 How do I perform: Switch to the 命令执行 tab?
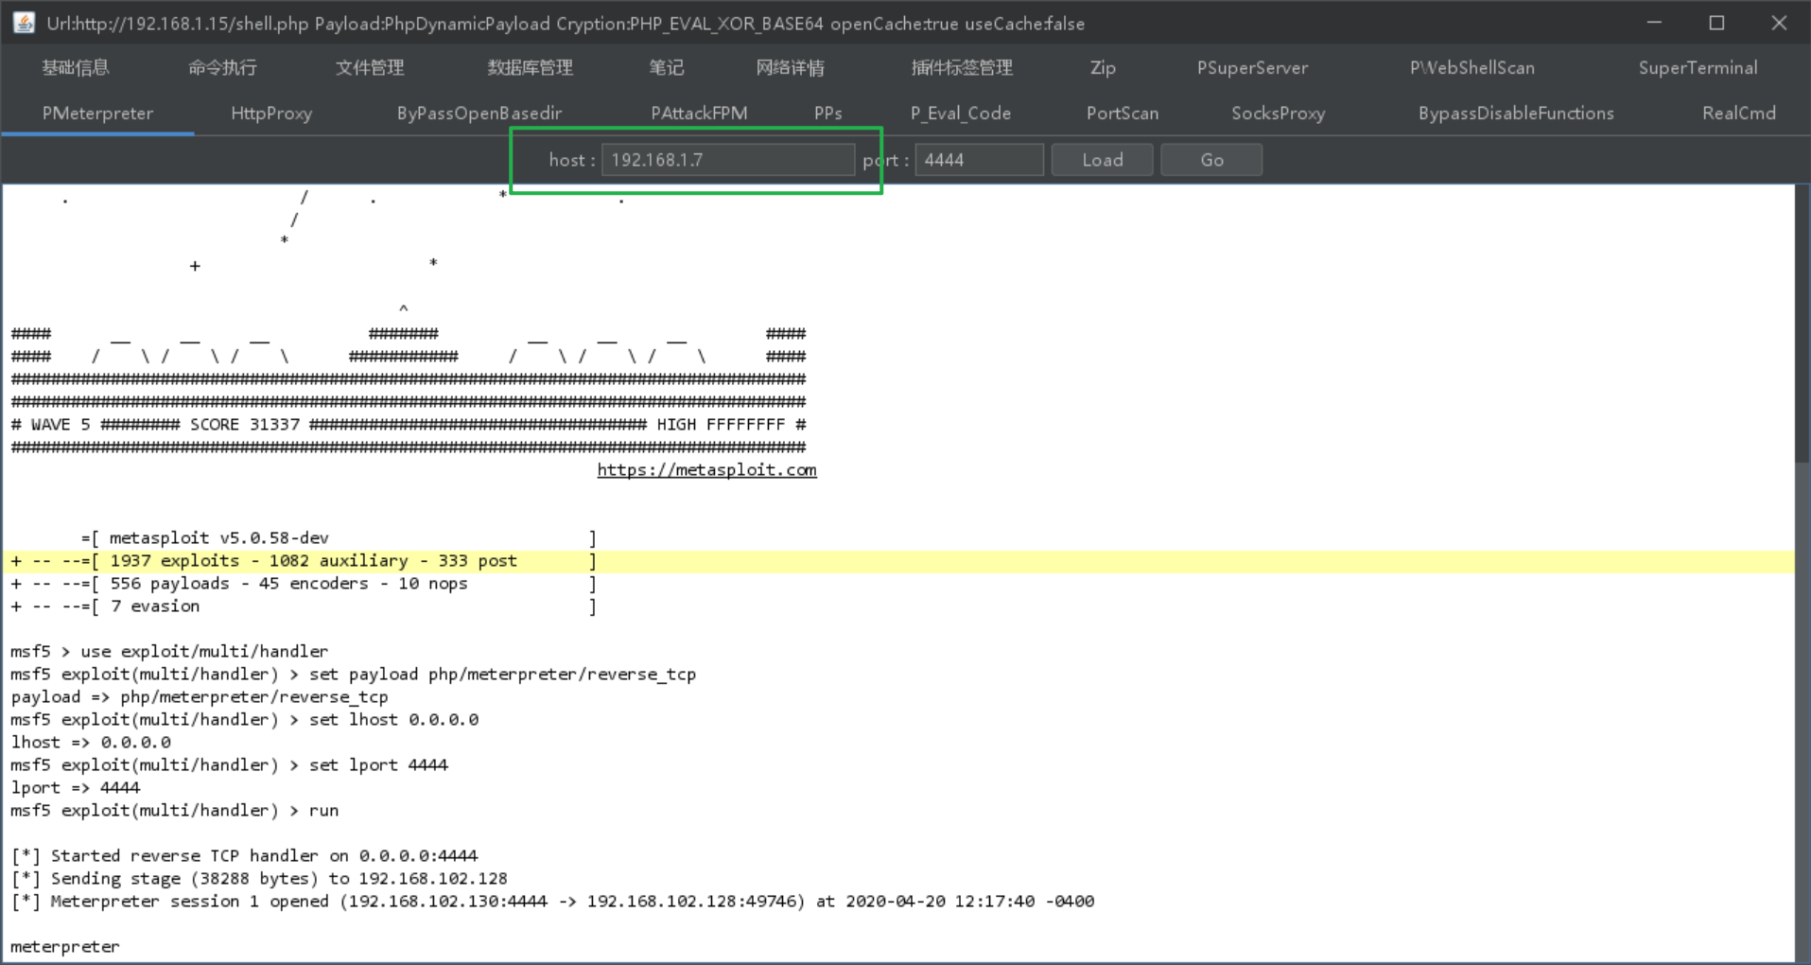(x=222, y=67)
